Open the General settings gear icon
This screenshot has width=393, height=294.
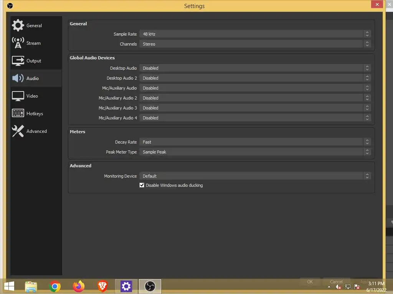pyautogui.click(x=18, y=25)
